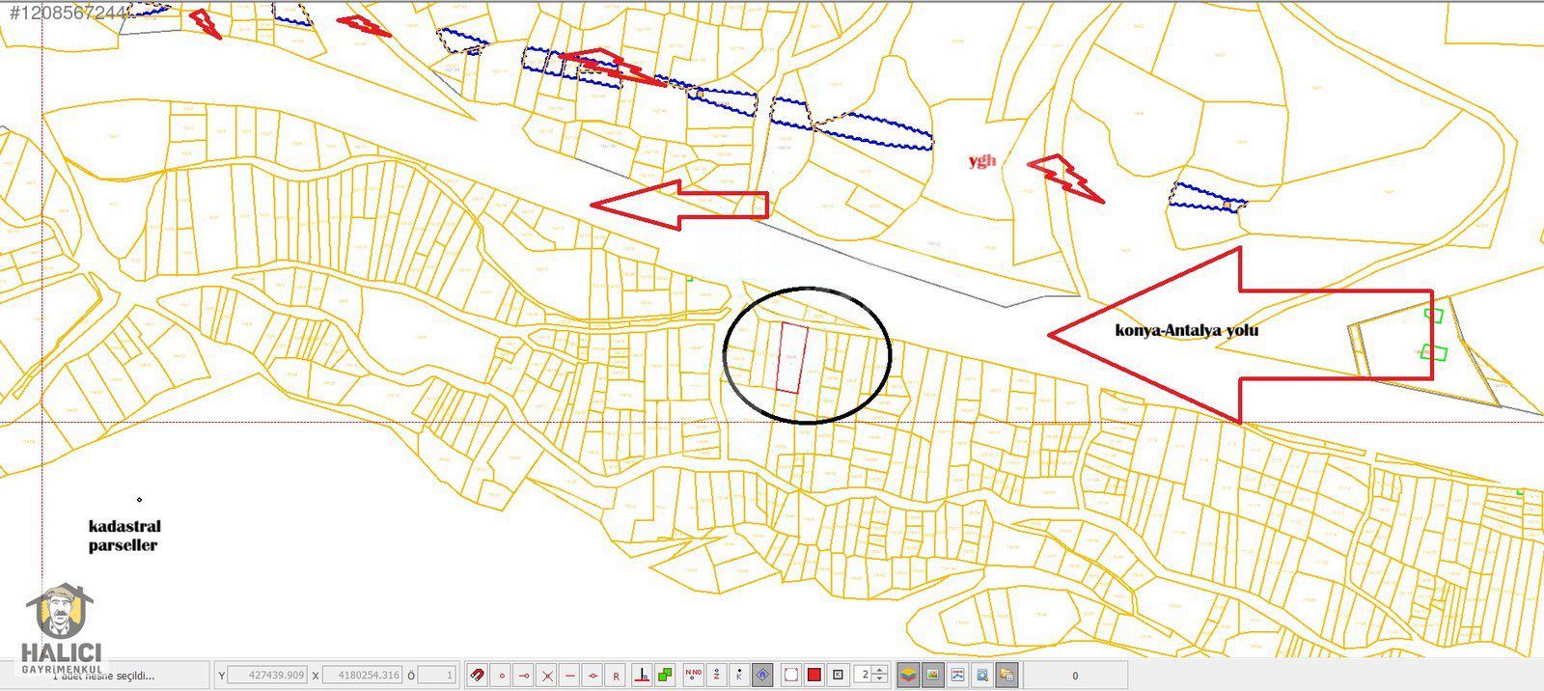Decrease the stepper value below 2
The image size is (1544, 691).
click(x=879, y=680)
